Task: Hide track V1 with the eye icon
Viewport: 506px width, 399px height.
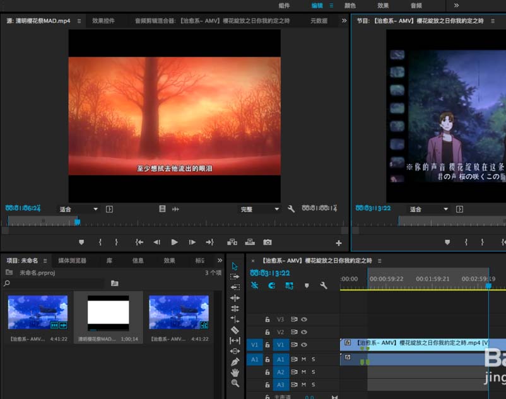Action: 304,345
